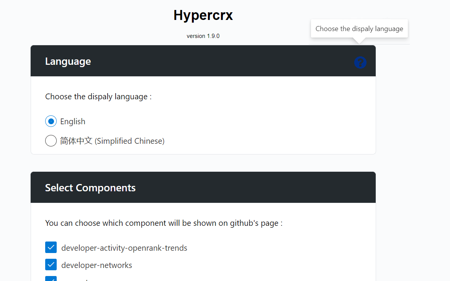Click the version 1.9.0 label
Viewport: 450px width, 281px height.
tap(203, 36)
